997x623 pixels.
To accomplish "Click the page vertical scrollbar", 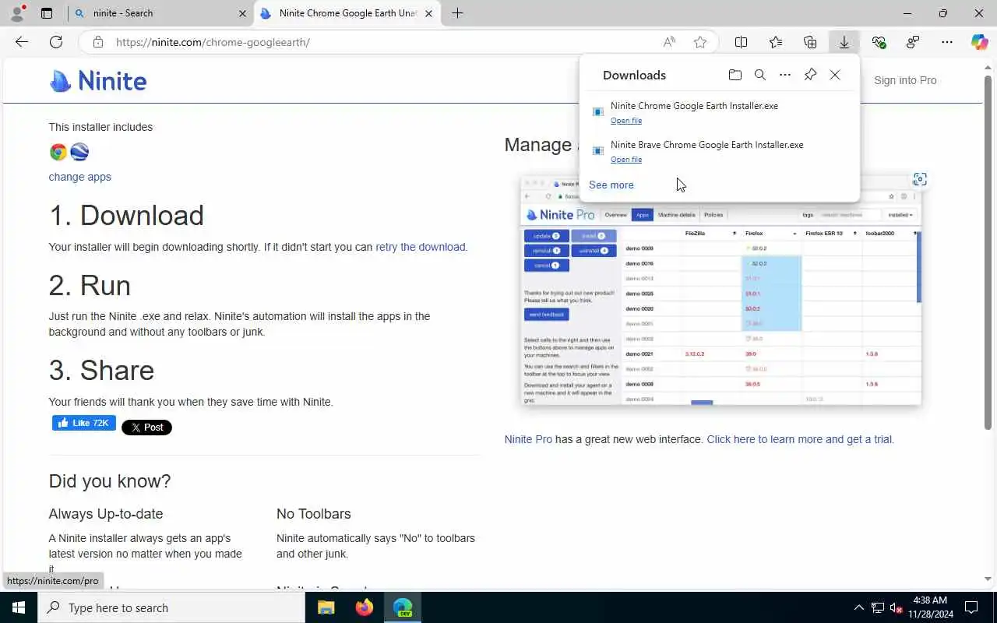I will pyautogui.click(x=988, y=252).
